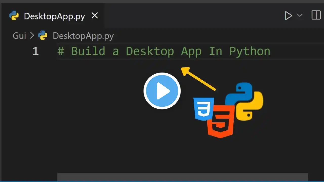324x182 pixels.
Task: Run the Python file using the Run icon
Action: click(x=288, y=16)
